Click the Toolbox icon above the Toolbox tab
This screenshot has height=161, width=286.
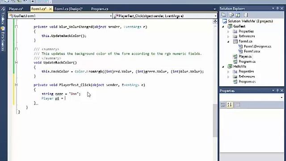tap(3, 9)
